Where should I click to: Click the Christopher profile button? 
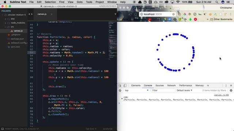tap(226, 8)
